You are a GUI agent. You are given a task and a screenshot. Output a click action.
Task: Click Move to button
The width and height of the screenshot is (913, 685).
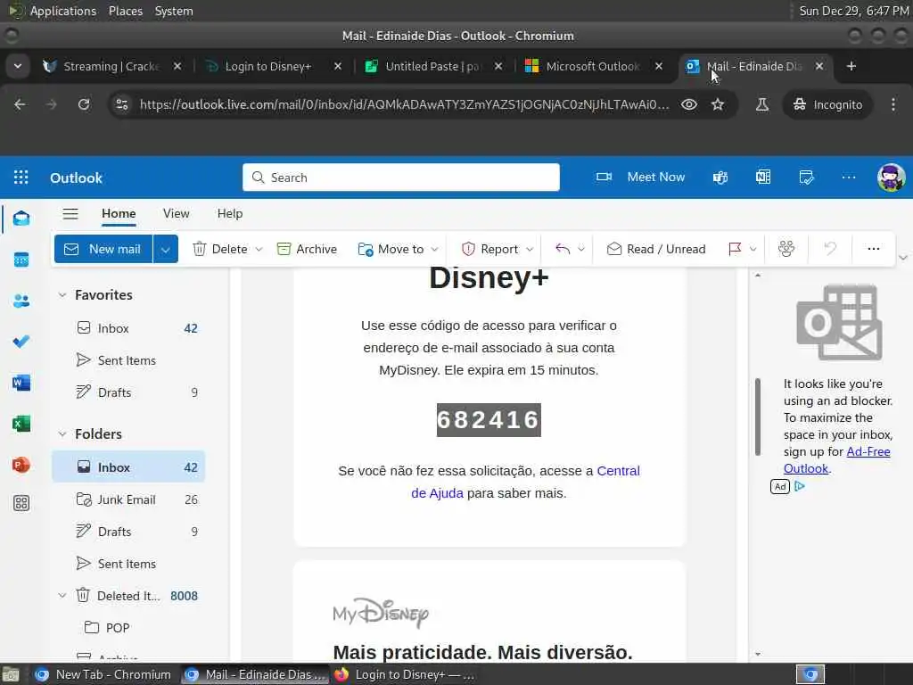[391, 250]
